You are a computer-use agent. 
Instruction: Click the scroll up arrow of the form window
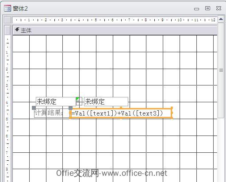221,19
